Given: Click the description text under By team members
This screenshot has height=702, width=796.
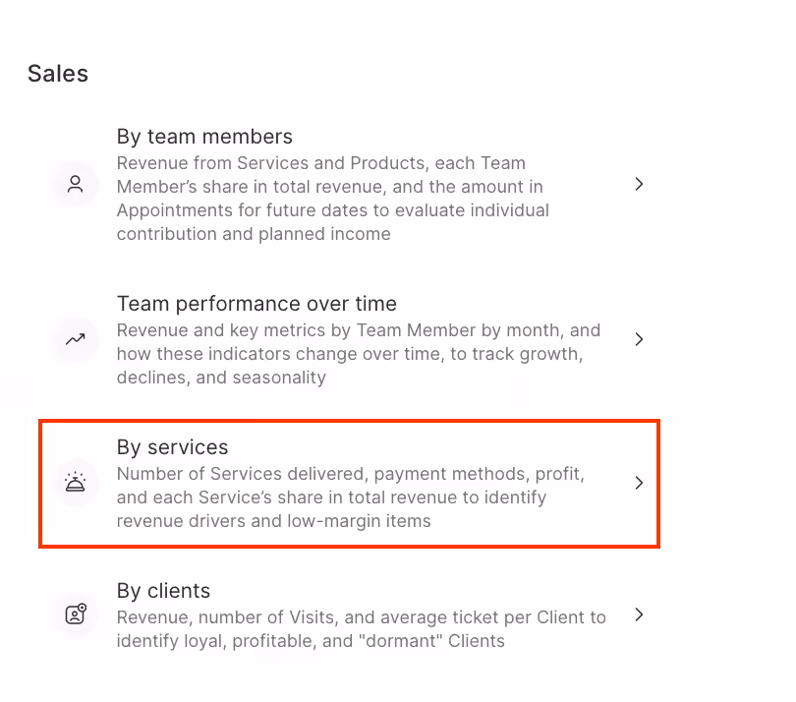Looking at the screenshot, I should pyautogui.click(x=332, y=199).
